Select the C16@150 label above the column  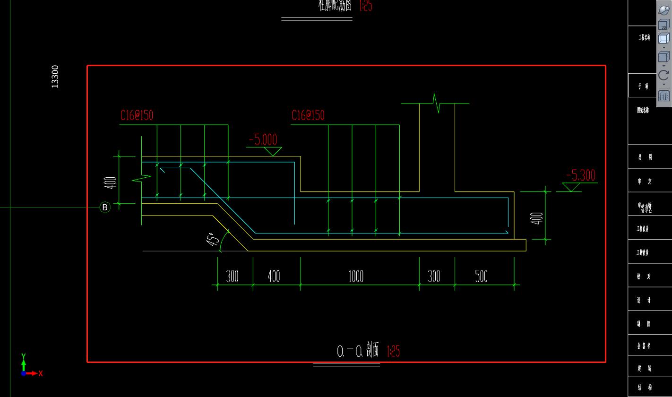click(308, 115)
